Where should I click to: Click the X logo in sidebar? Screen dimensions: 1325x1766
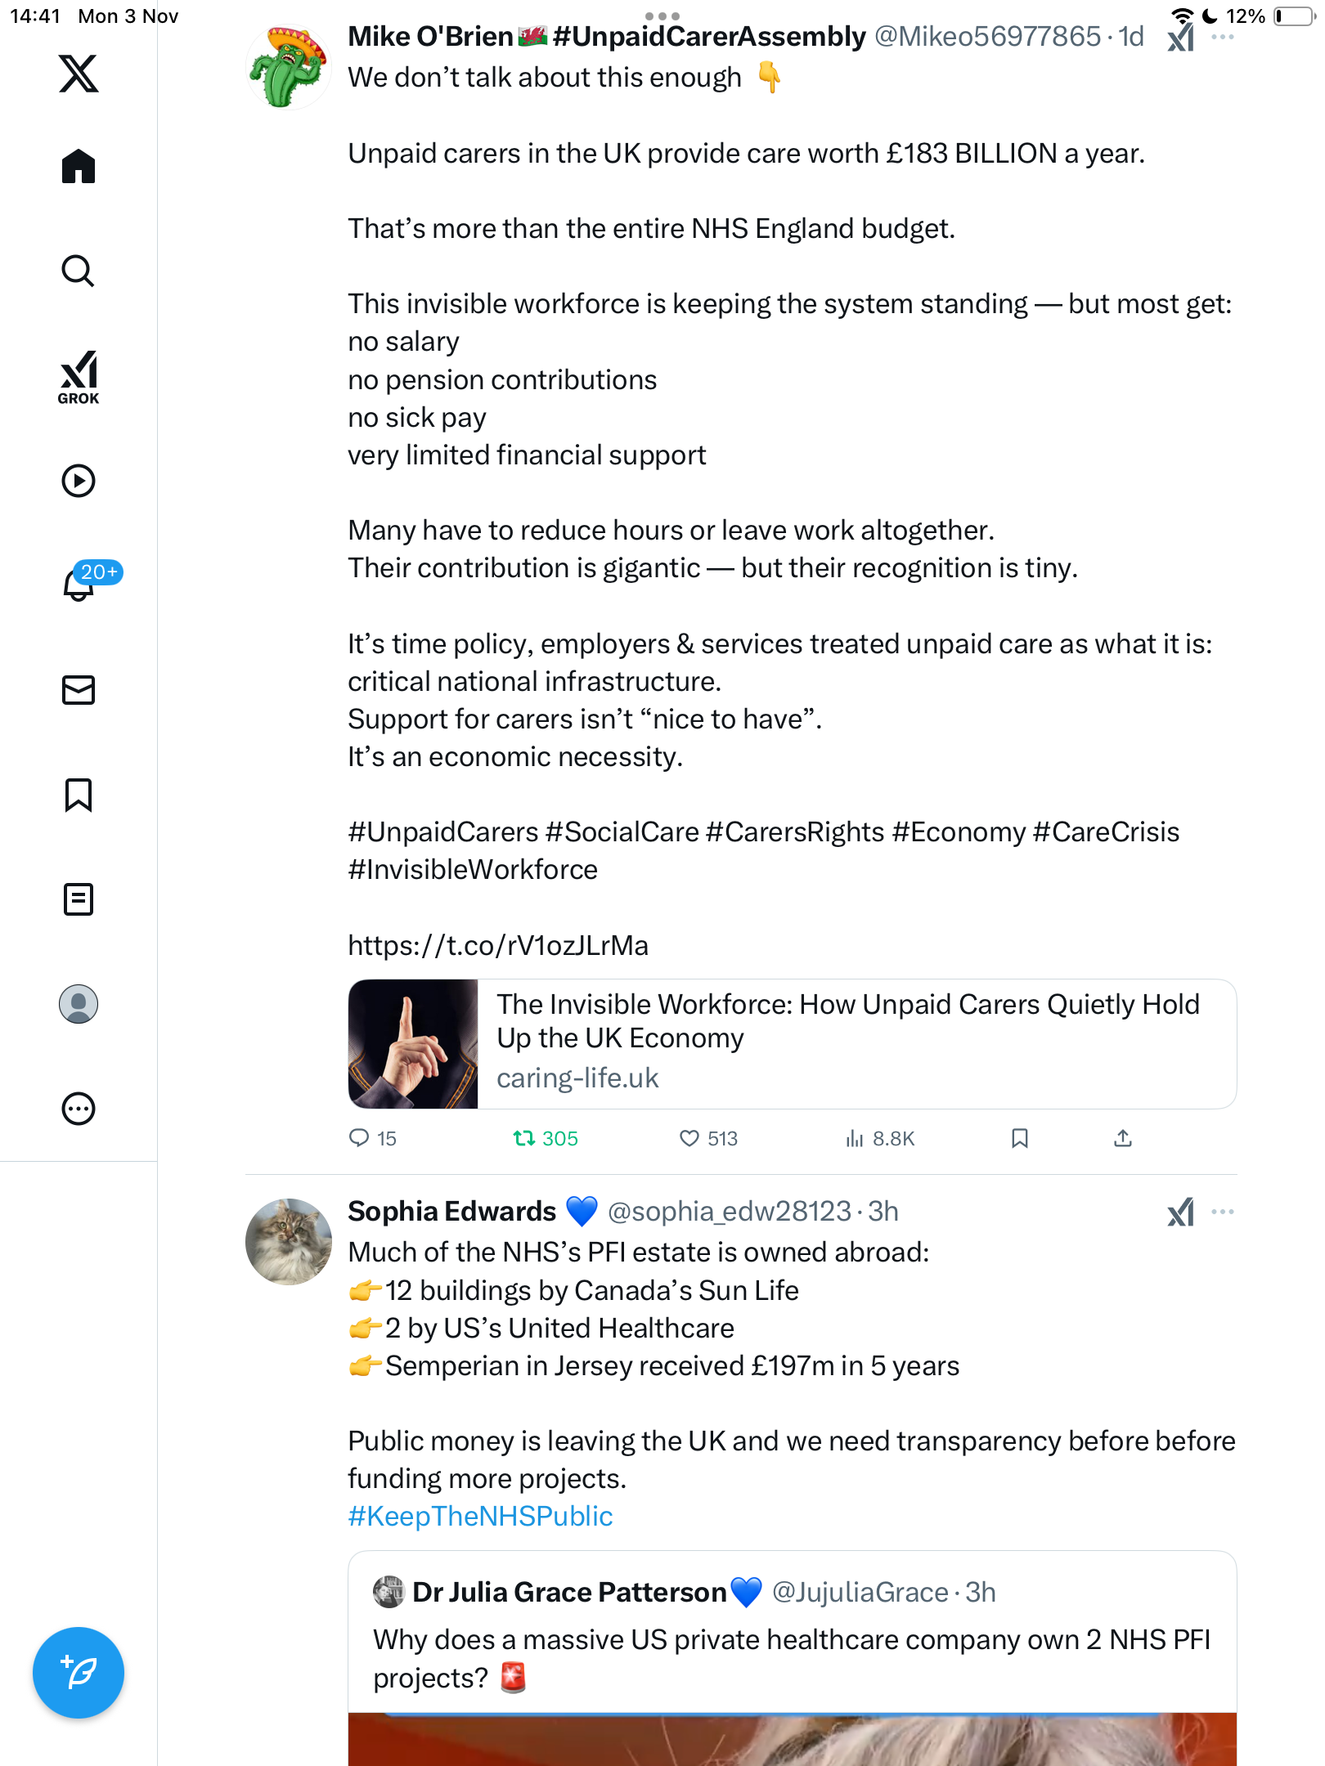(79, 74)
